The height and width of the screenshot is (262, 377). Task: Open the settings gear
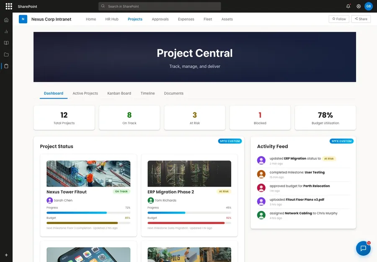click(359, 6)
